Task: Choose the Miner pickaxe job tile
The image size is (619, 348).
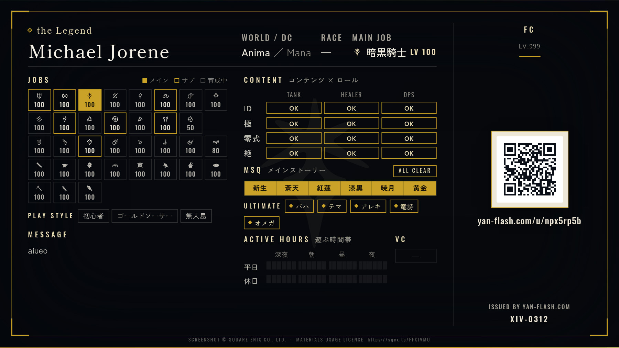Action: pos(39,192)
